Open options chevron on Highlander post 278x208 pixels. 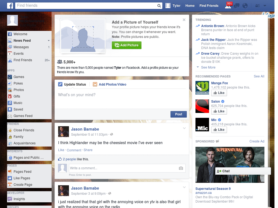click(184, 128)
